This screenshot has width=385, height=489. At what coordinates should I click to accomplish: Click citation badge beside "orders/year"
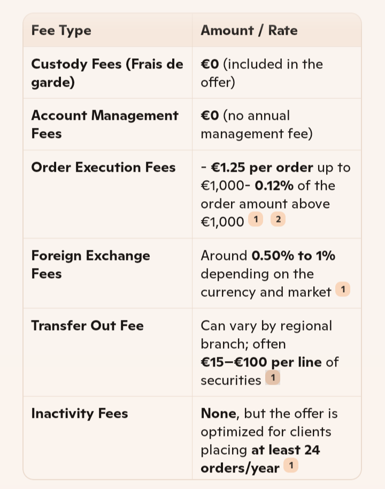pos(291,466)
